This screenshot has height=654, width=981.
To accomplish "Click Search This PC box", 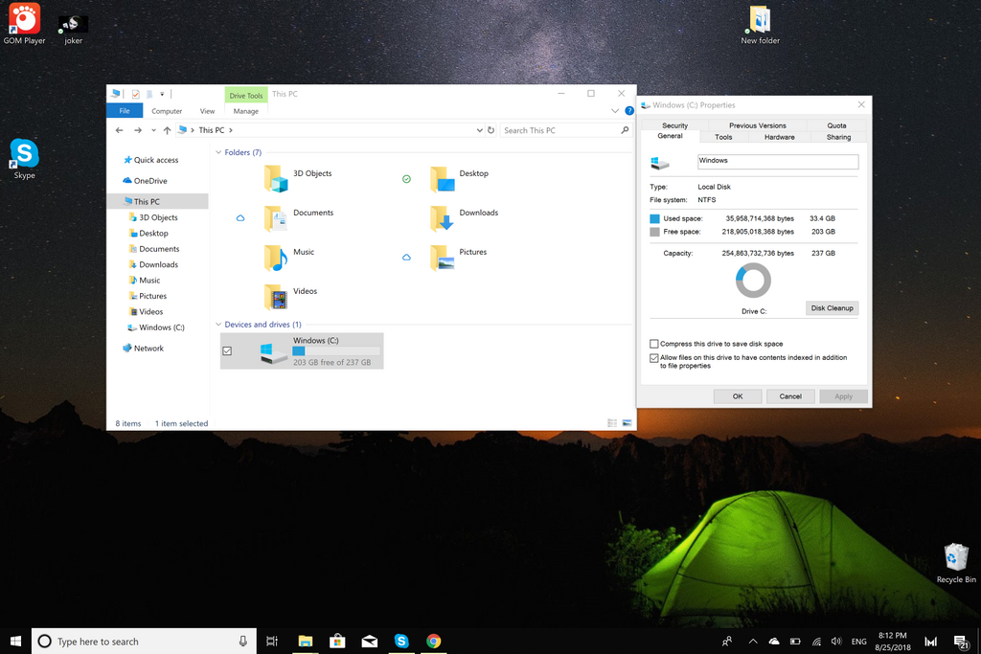I will tap(565, 130).
